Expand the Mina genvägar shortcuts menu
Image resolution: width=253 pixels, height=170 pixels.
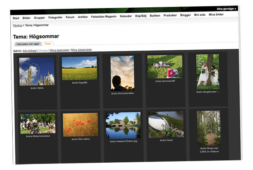[x=227, y=8]
